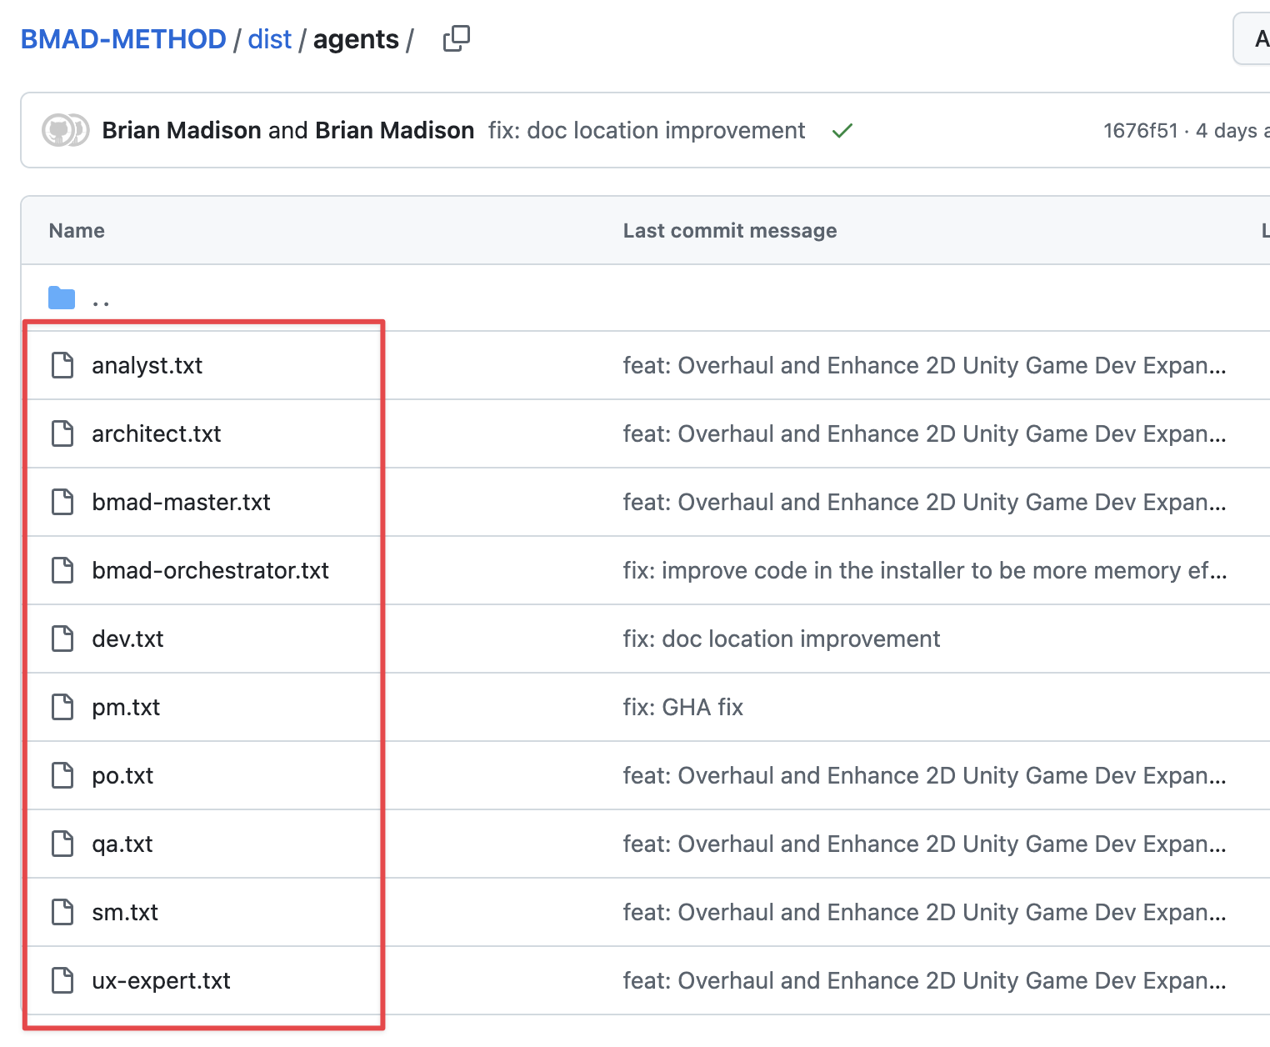This screenshot has height=1047, width=1270.
Task: Open the bmad-orchestrator.txt file
Action: point(210,570)
